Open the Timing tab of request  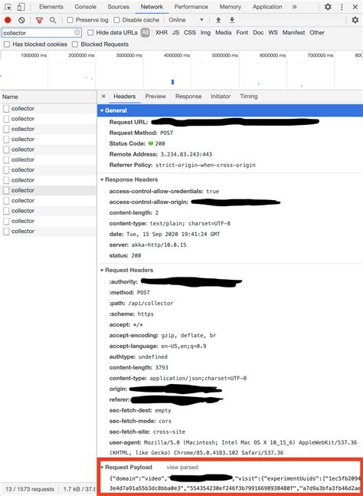click(249, 96)
